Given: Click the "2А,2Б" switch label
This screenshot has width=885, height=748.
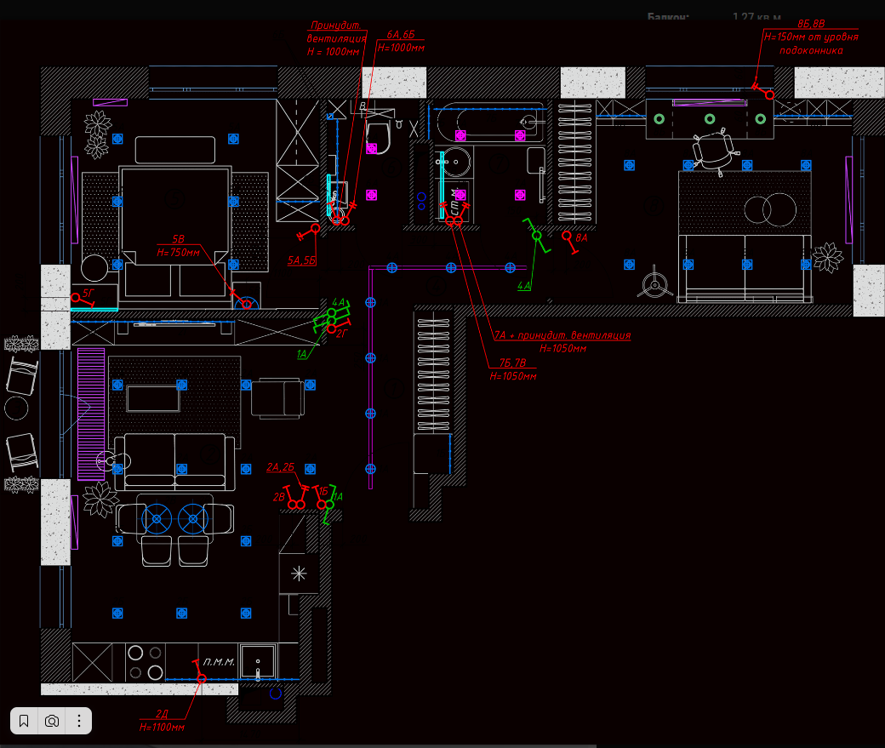Looking at the screenshot, I should (x=281, y=467).
